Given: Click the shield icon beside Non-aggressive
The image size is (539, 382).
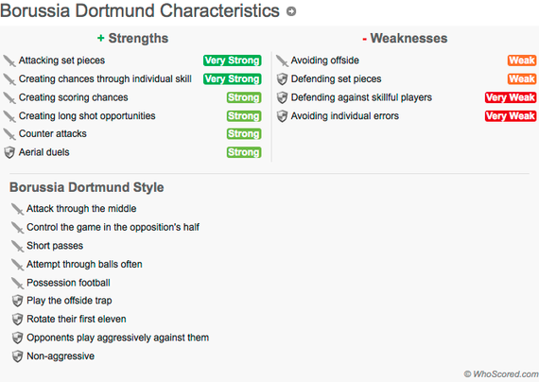Looking at the screenshot, I should [18, 356].
